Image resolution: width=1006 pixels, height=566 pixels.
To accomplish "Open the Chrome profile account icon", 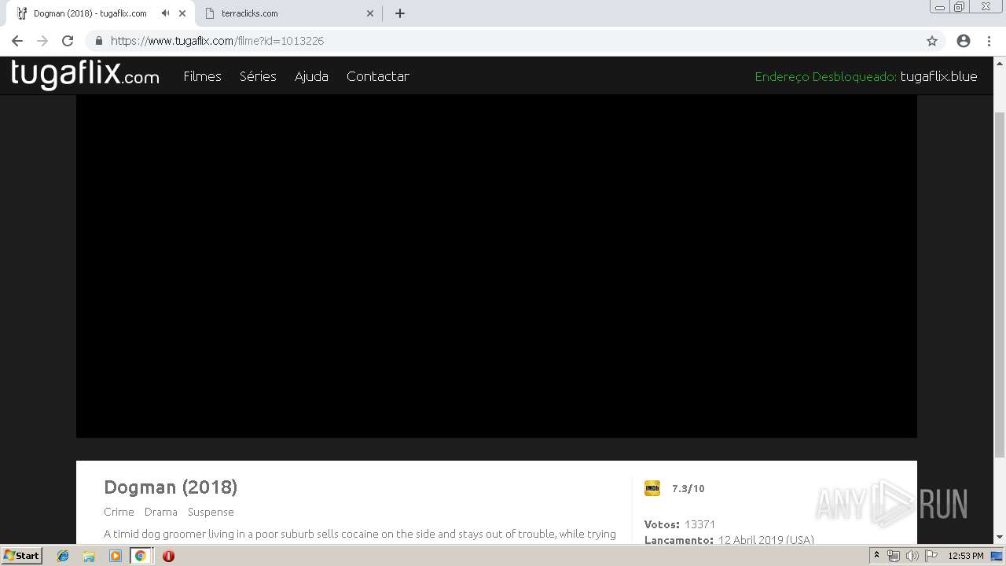I will [964, 41].
